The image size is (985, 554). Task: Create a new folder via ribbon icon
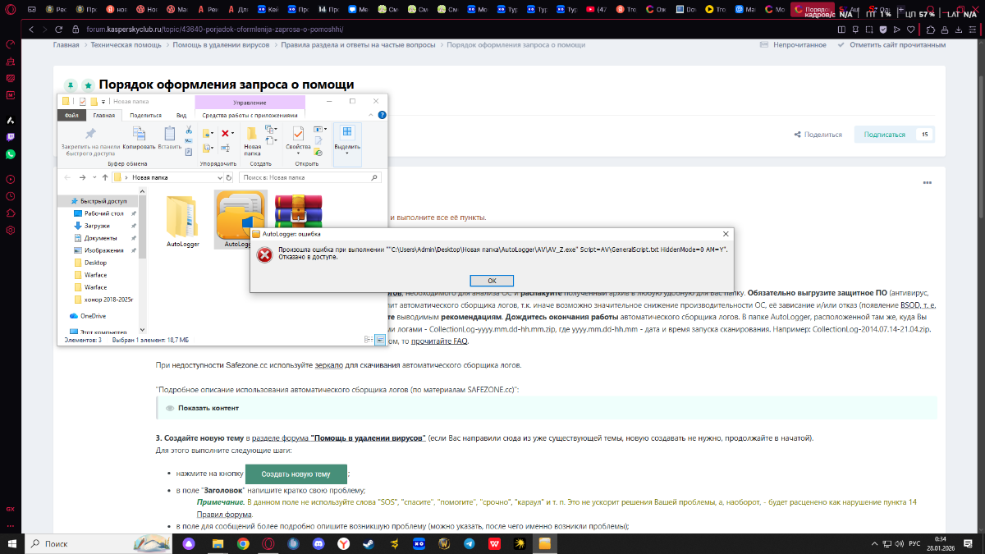pyautogui.click(x=252, y=137)
